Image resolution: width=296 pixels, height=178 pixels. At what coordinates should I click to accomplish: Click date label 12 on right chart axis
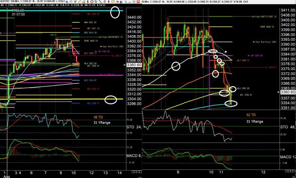[x=263, y=172]
